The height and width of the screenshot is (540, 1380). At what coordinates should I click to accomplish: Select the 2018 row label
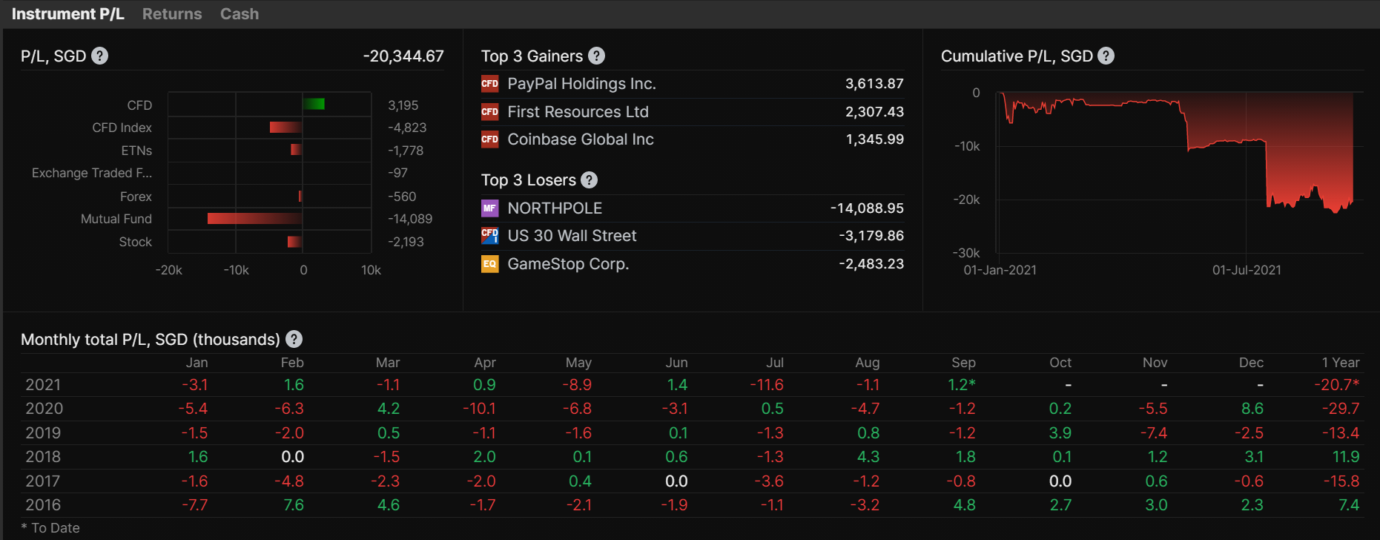[43, 457]
